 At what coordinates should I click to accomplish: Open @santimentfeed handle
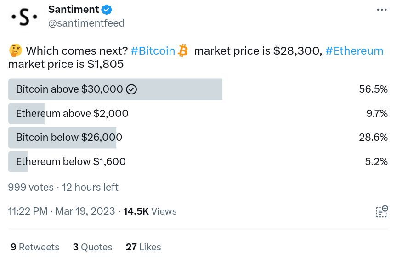(86, 23)
